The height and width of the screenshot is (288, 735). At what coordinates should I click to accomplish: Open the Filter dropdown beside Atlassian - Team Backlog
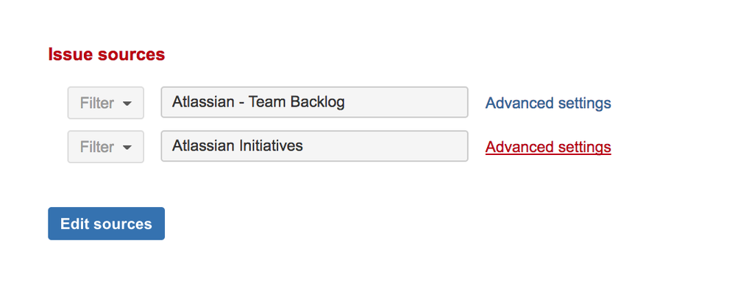coord(106,103)
